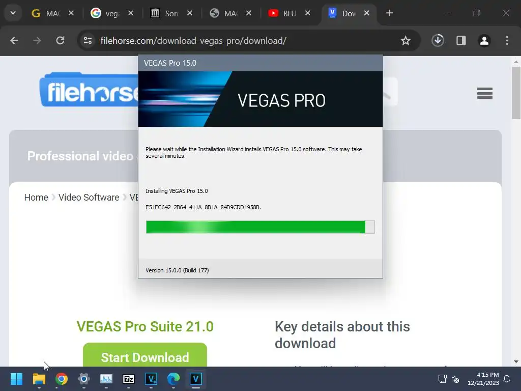The height and width of the screenshot is (391, 521).
Task: Toggle the Chrome side panel
Action: click(461, 41)
